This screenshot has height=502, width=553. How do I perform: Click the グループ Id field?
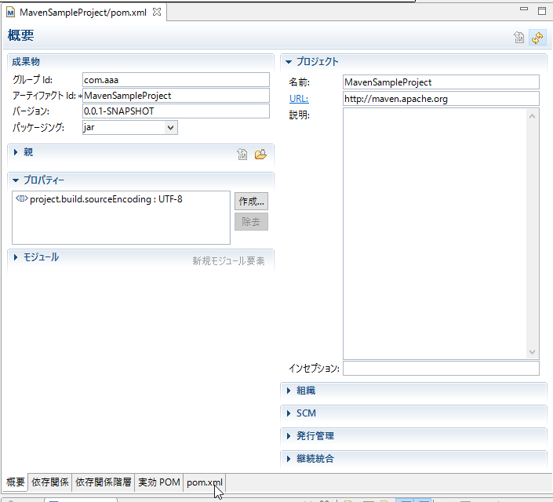[176, 80]
